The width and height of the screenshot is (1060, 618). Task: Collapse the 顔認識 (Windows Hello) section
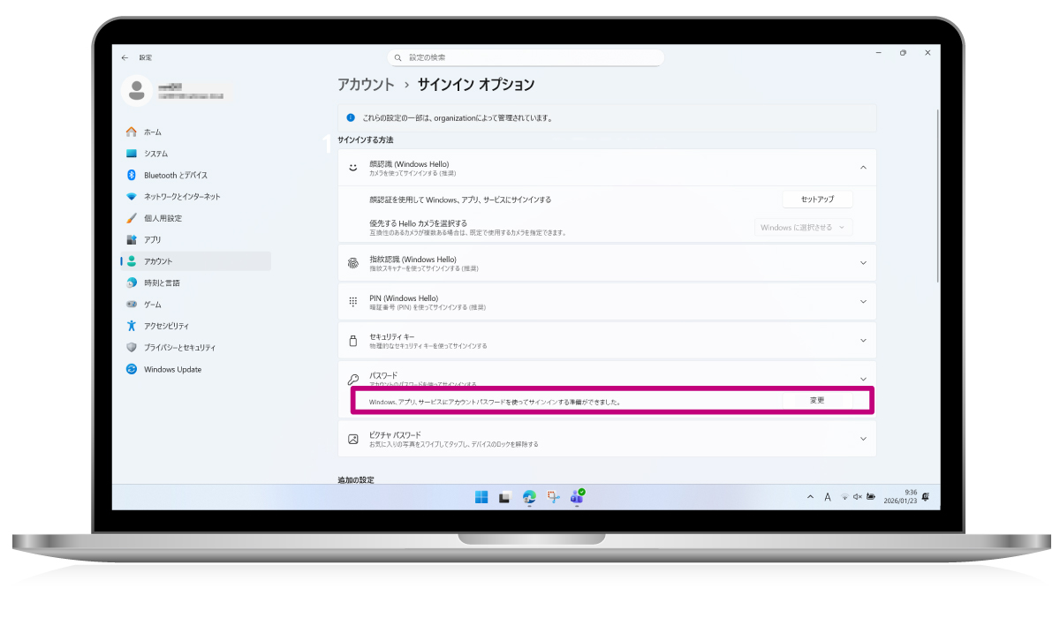[x=863, y=167]
